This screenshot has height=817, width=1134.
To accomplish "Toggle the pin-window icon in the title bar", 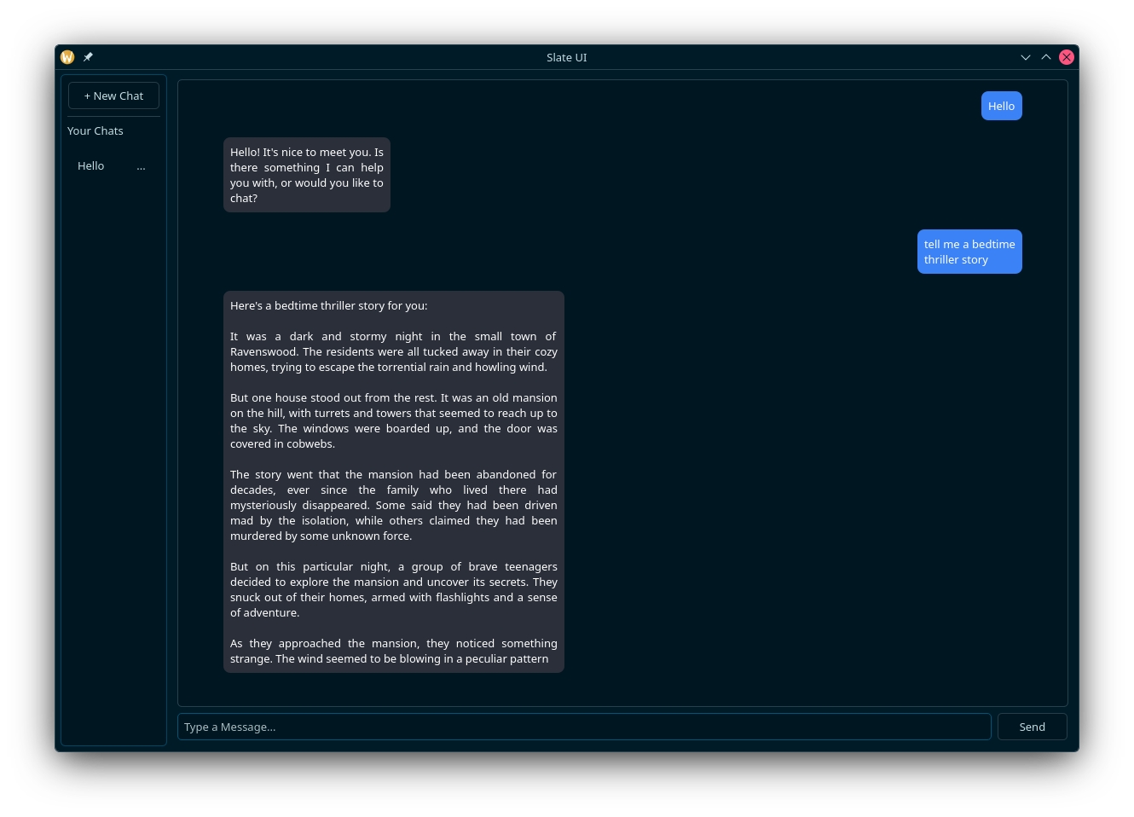I will pos(87,56).
